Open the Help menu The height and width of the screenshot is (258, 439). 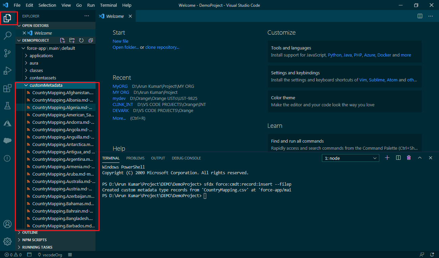coord(127,5)
